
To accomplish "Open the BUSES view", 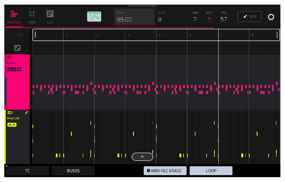I will click(x=73, y=171).
